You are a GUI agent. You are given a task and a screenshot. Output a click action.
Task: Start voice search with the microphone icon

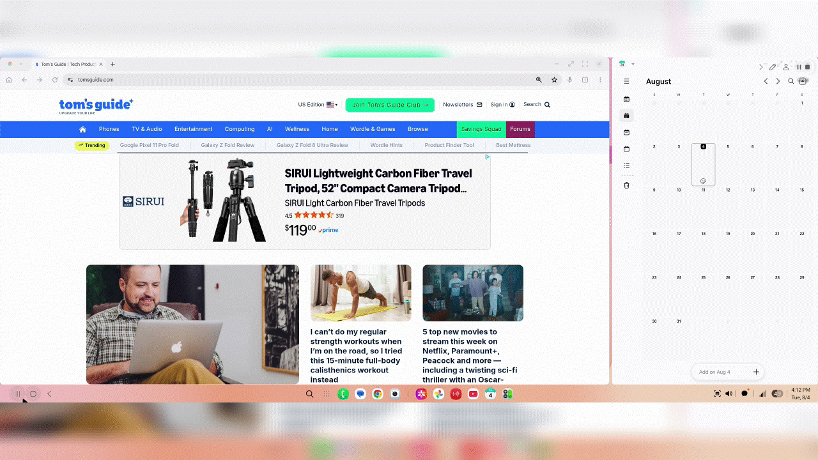569,80
